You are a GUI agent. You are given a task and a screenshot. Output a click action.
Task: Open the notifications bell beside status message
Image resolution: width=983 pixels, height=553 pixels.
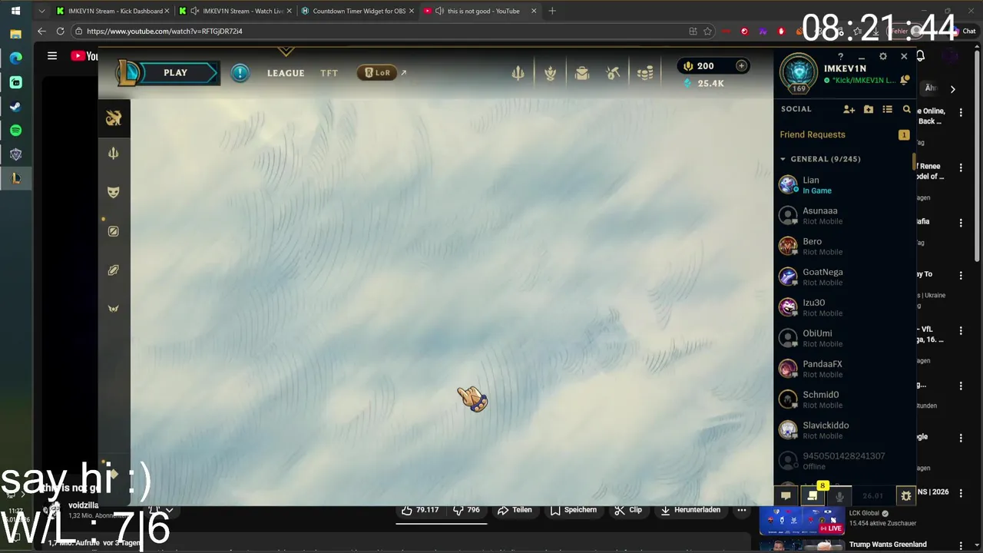(905, 80)
